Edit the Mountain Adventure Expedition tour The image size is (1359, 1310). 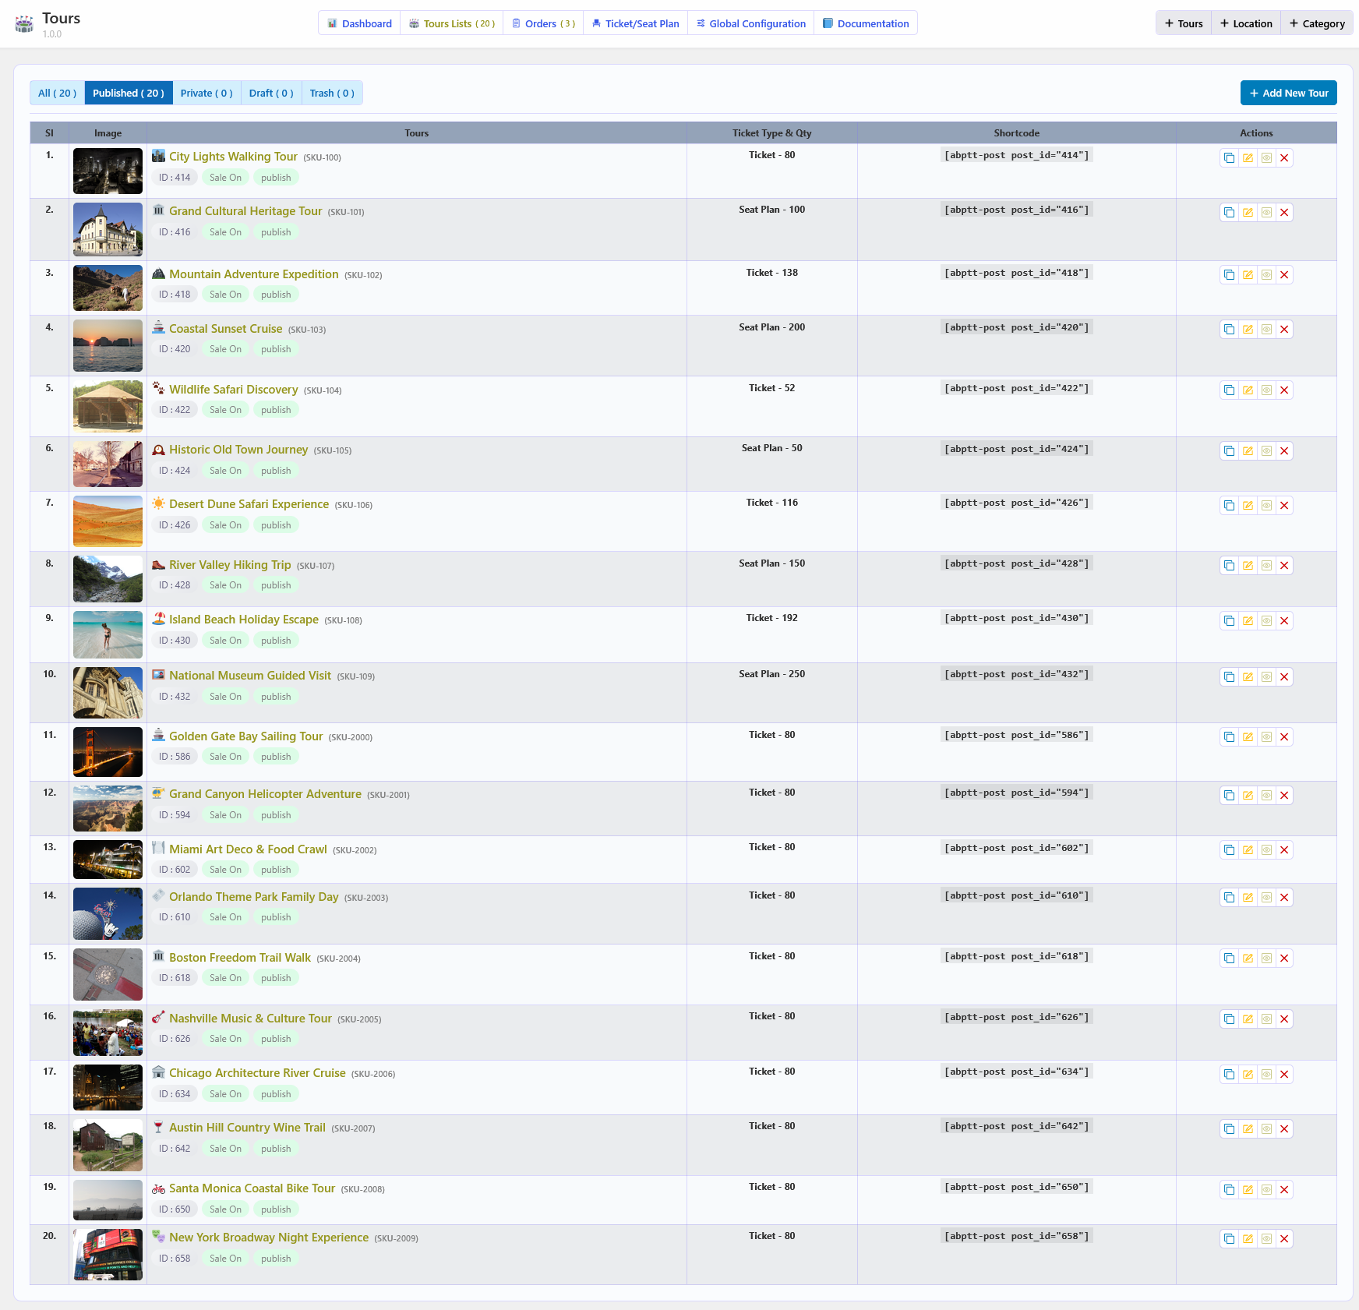coord(1248,275)
